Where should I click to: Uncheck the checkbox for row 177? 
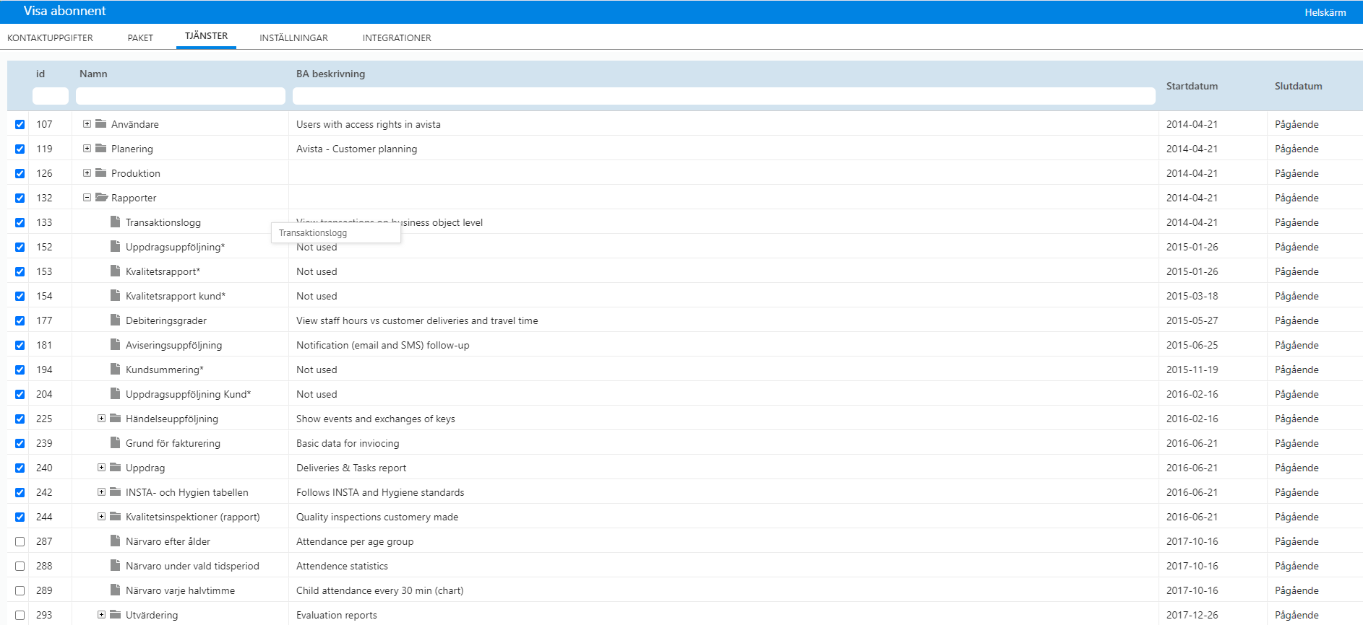(x=20, y=320)
